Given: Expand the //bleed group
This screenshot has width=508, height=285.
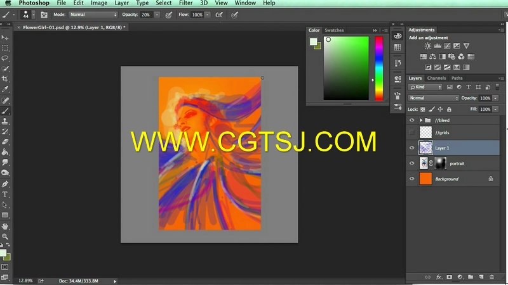Looking at the screenshot, I should click(x=421, y=120).
